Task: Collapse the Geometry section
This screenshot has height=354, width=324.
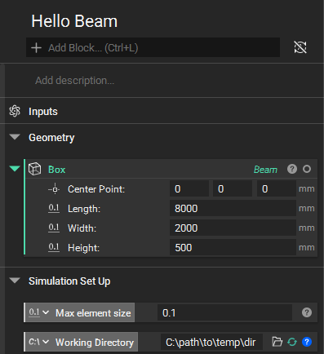Action: tap(15, 137)
